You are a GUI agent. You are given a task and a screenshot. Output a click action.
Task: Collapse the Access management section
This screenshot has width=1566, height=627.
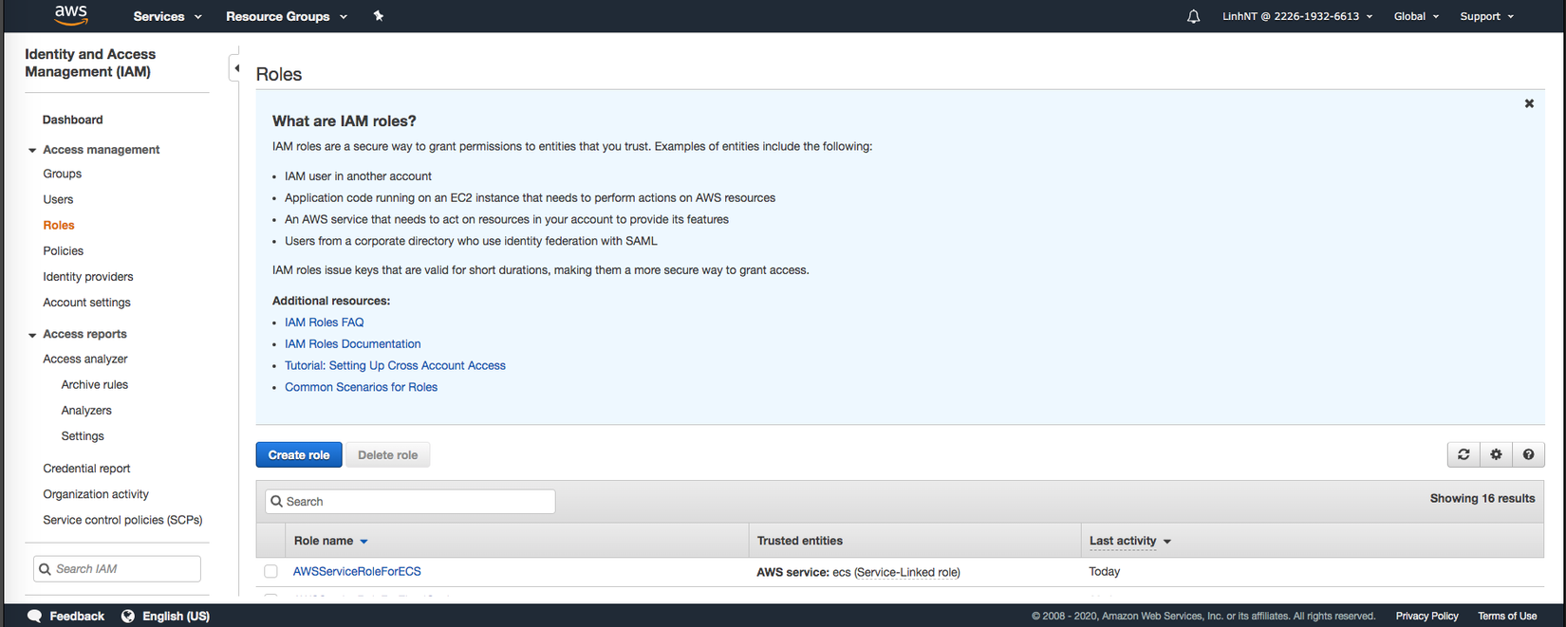[32, 150]
